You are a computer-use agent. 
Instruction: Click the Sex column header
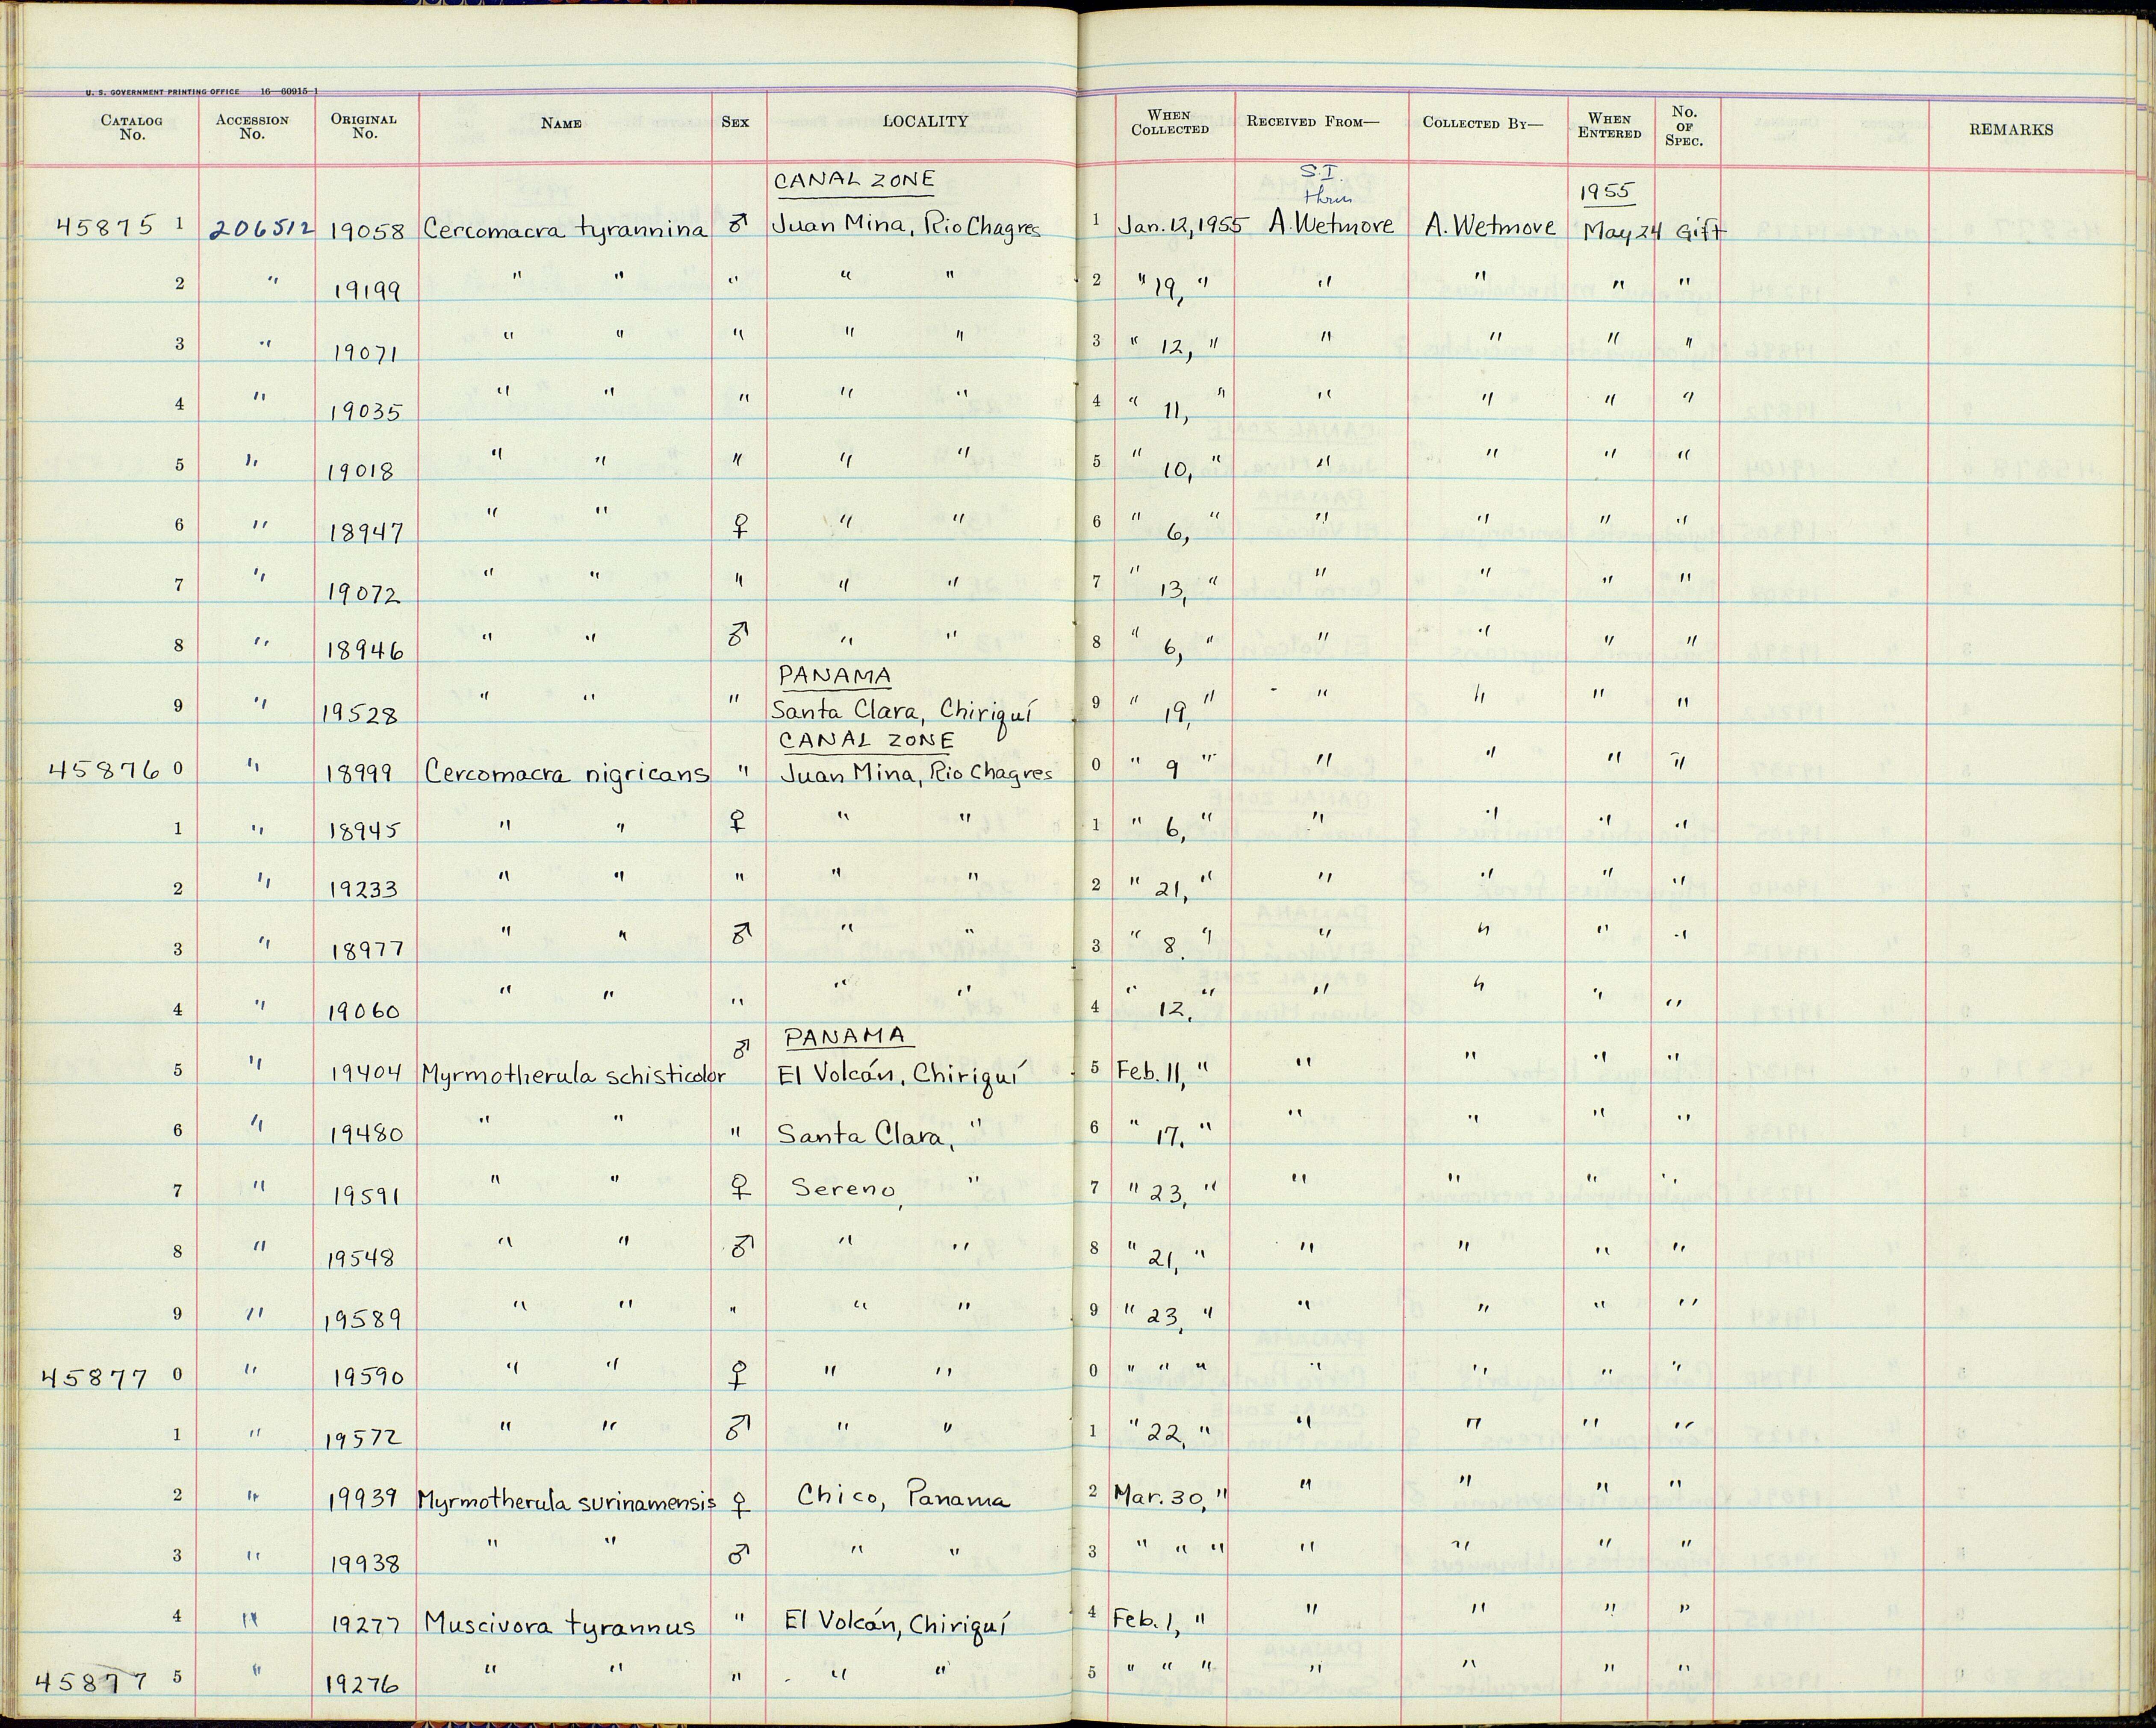[x=735, y=122]
